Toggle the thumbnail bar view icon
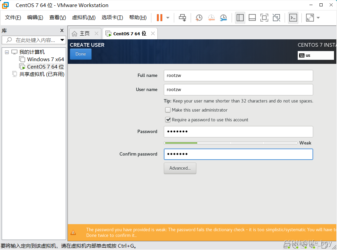Viewport: 337px width, 250px height. (x=252, y=18)
